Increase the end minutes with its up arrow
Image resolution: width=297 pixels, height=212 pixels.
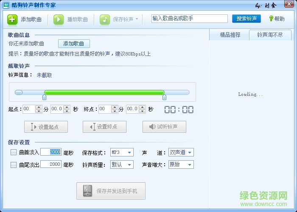tap(115, 107)
